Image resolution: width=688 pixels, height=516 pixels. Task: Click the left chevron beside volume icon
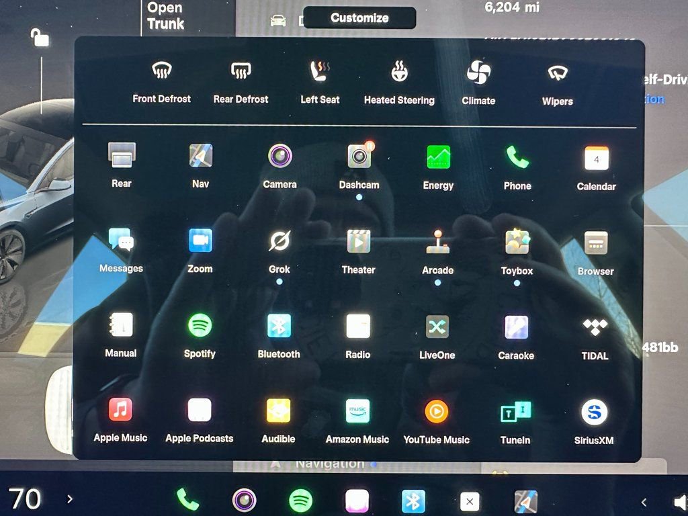[x=644, y=502]
